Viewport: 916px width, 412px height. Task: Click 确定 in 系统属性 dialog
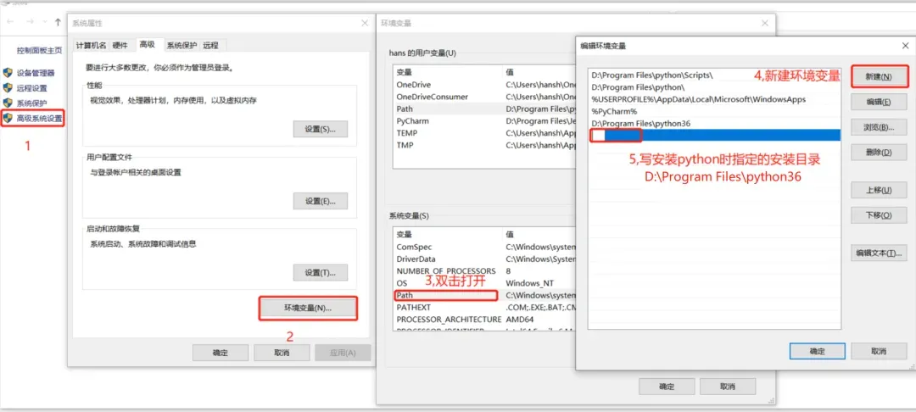(221, 353)
